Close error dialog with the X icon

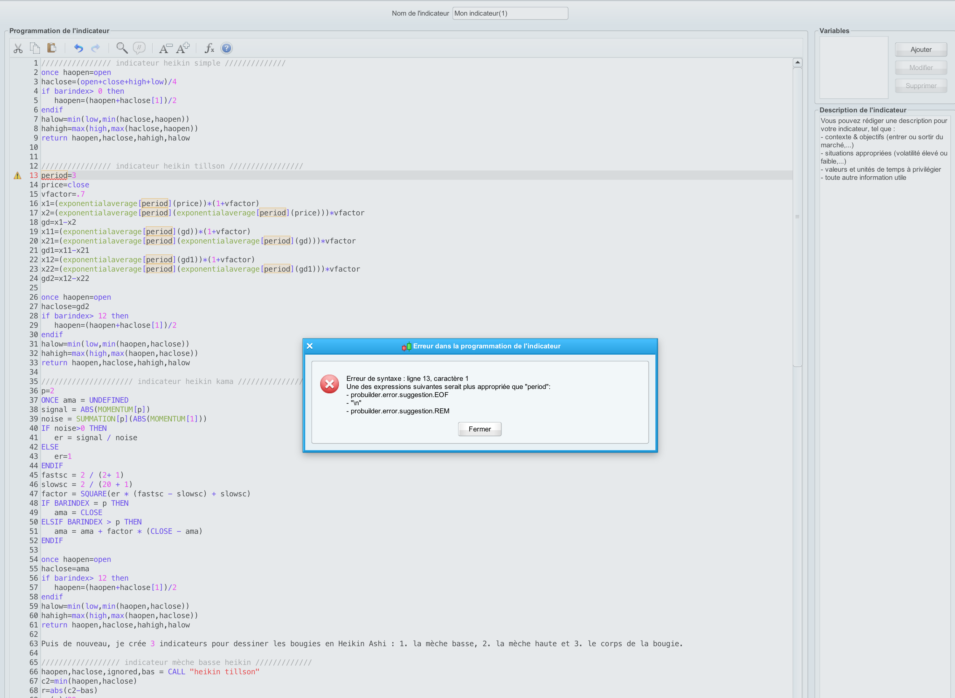(x=310, y=346)
